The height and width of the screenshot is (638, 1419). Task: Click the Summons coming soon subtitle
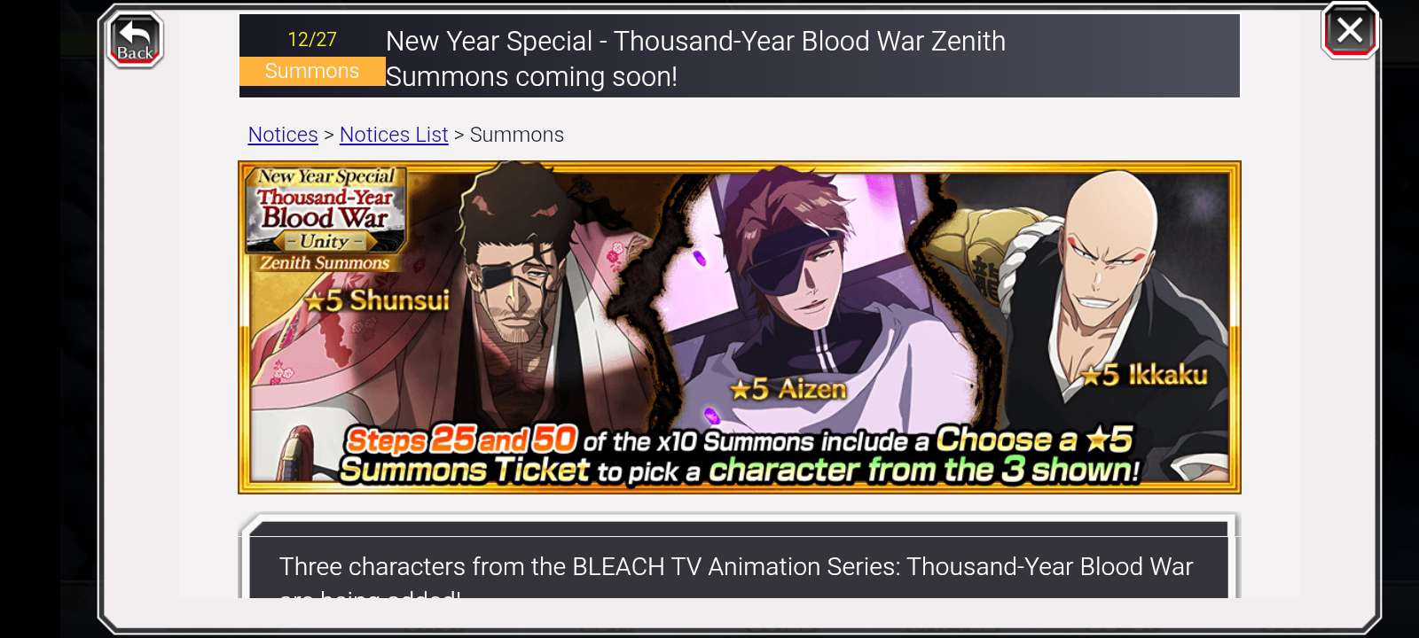tap(531, 77)
